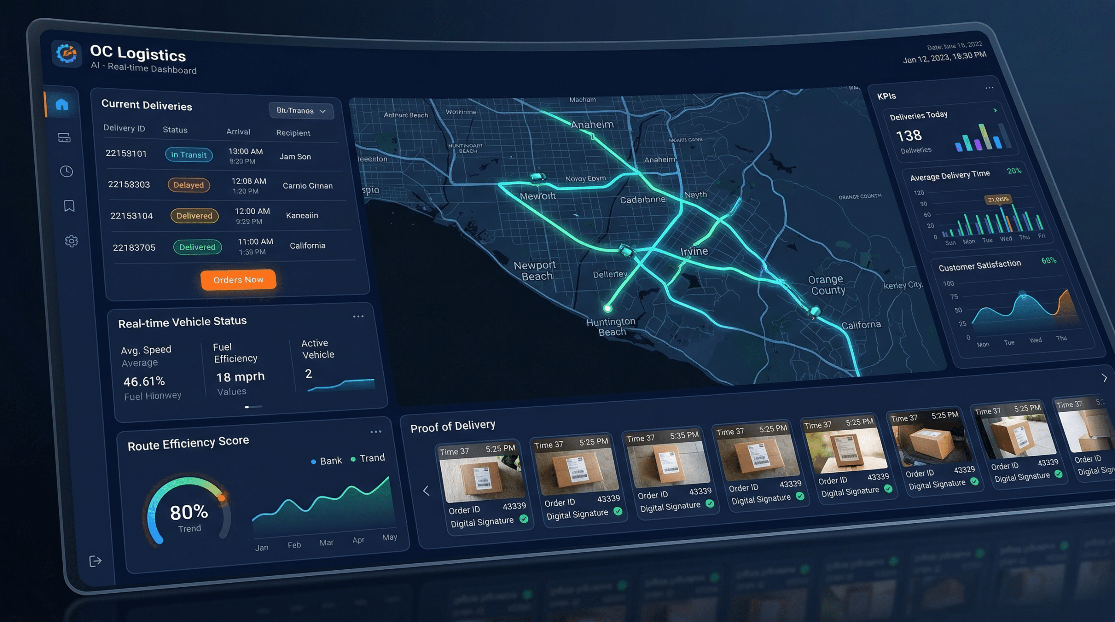The width and height of the screenshot is (1115, 622).
Task: Click the OC Logistics logo icon
Action: 66,55
